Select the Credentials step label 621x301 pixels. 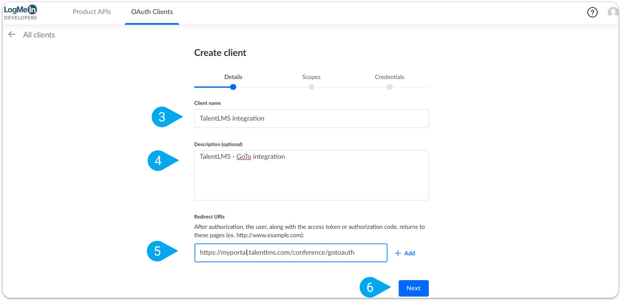(x=389, y=77)
